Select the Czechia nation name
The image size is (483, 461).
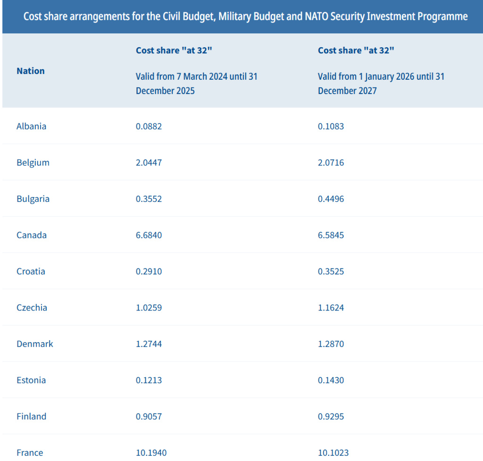[32, 308]
